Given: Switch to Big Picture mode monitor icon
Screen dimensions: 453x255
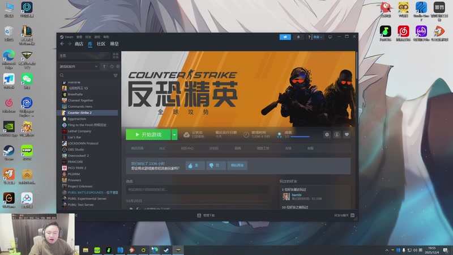Looking at the screenshot, I should 330,37.
